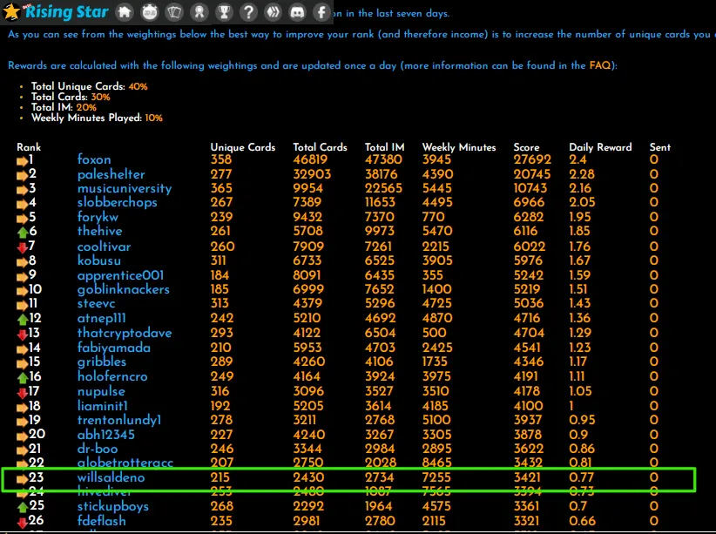The image size is (716, 534).
Task: Open fabiyamada player link
Action: 114,348
